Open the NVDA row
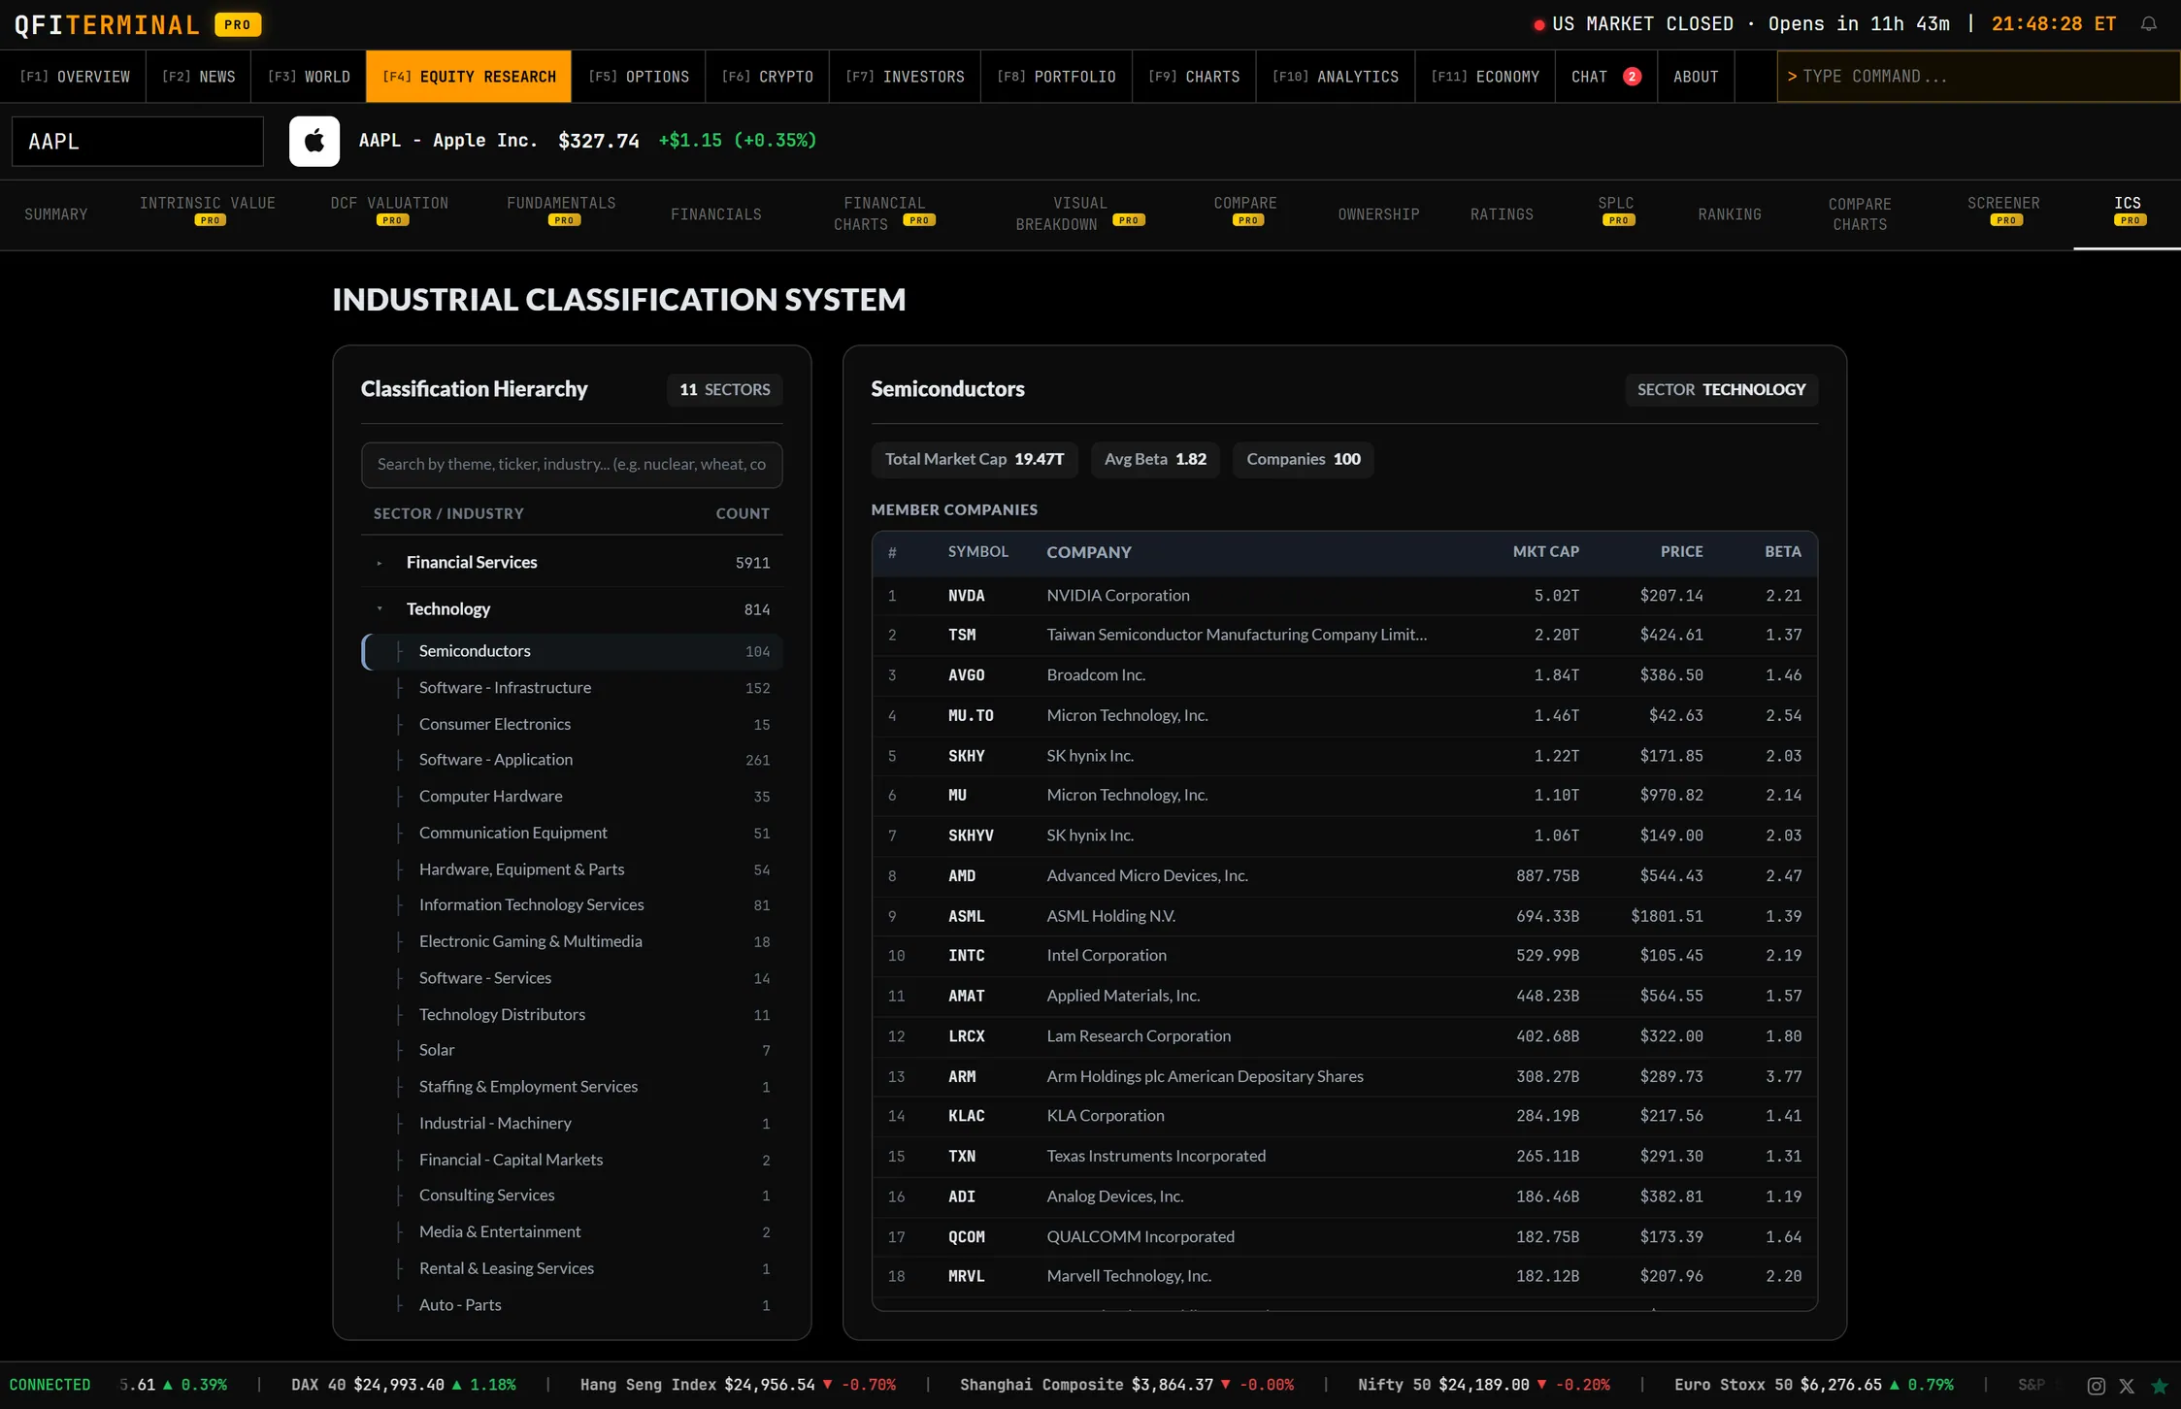The height and width of the screenshot is (1409, 2181). click(1344, 596)
